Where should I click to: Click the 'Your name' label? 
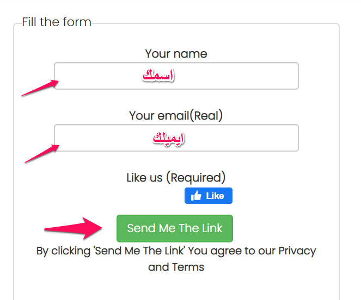click(x=176, y=54)
